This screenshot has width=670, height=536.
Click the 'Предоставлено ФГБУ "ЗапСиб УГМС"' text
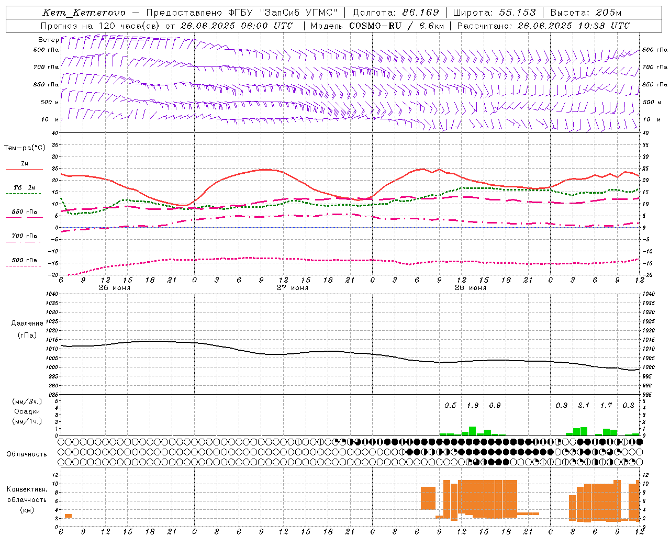[242, 13]
